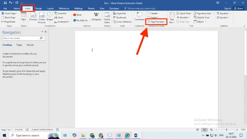Click the zoom in plus button
Viewport: 247px width, 139px height.
(237, 130)
